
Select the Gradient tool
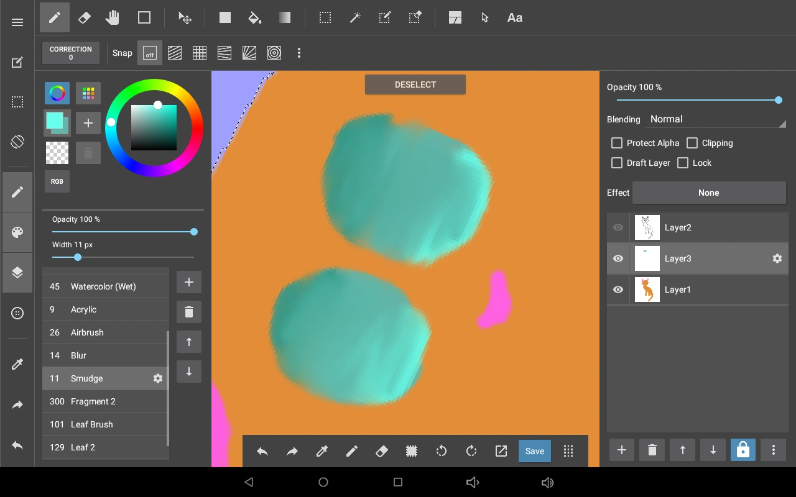pyautogui.click(x=284, y=18)
